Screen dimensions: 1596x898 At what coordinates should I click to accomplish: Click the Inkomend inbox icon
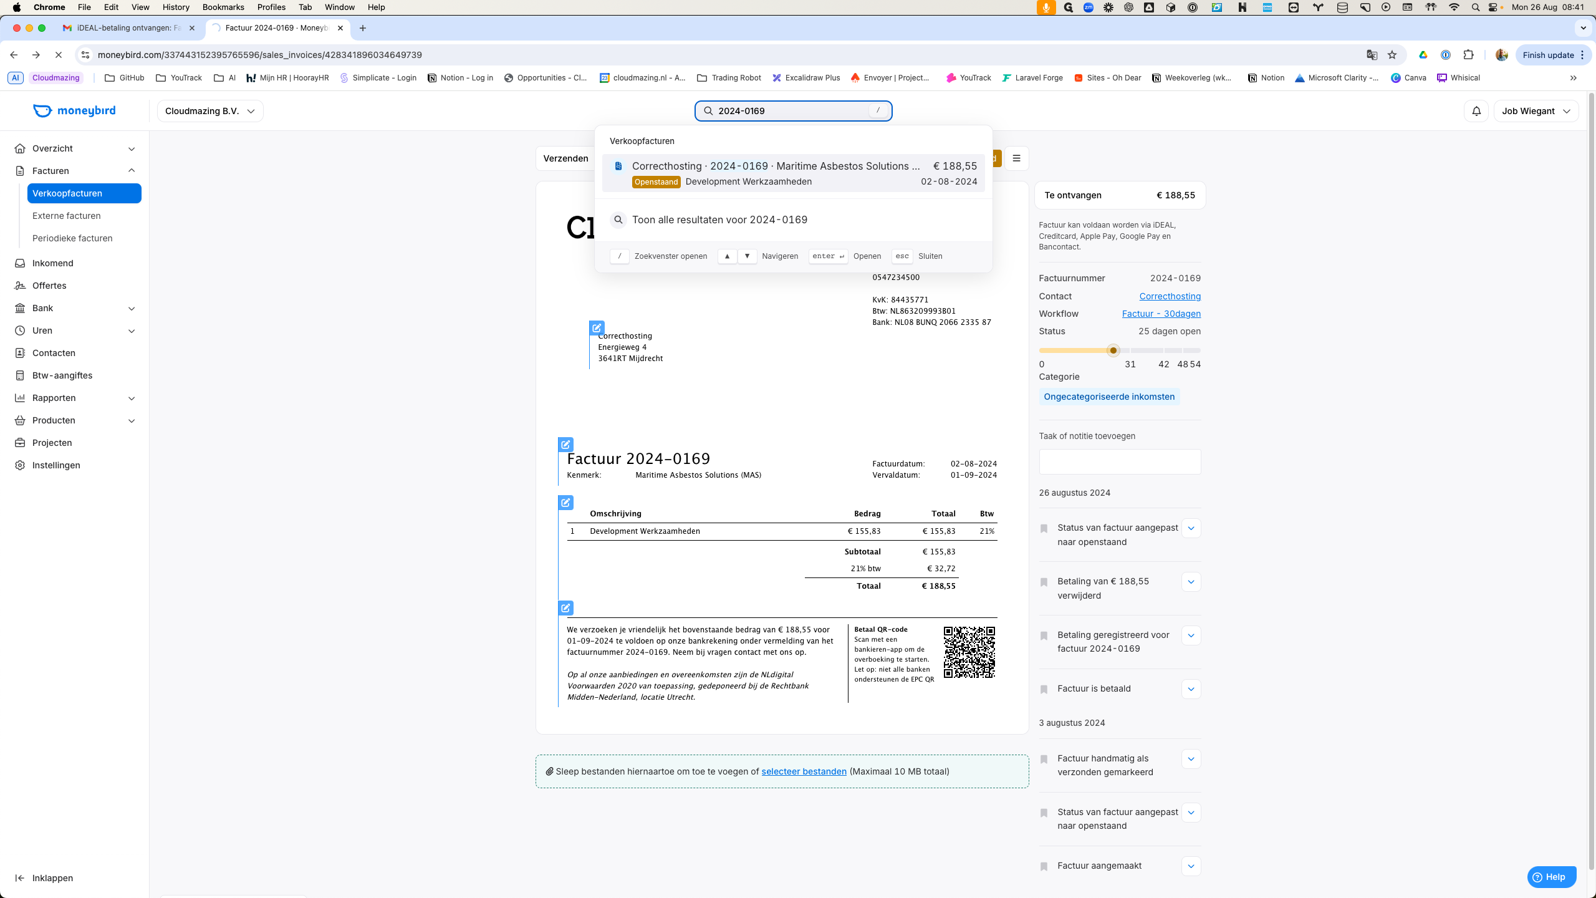click(20, 263)
